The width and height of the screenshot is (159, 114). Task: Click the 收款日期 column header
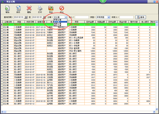coord(30,22)
